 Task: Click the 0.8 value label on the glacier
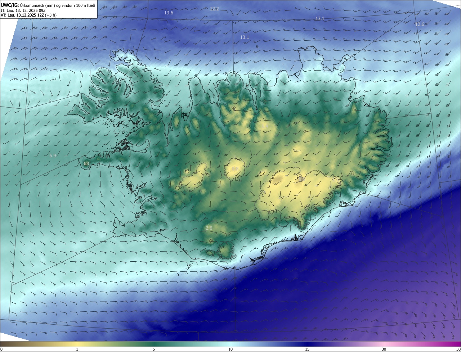pyautogui.click(x=235, y=168)
